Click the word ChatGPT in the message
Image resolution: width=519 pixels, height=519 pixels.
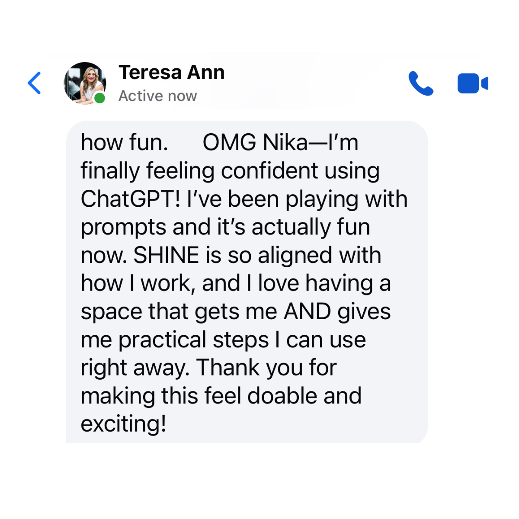(130, 199)
